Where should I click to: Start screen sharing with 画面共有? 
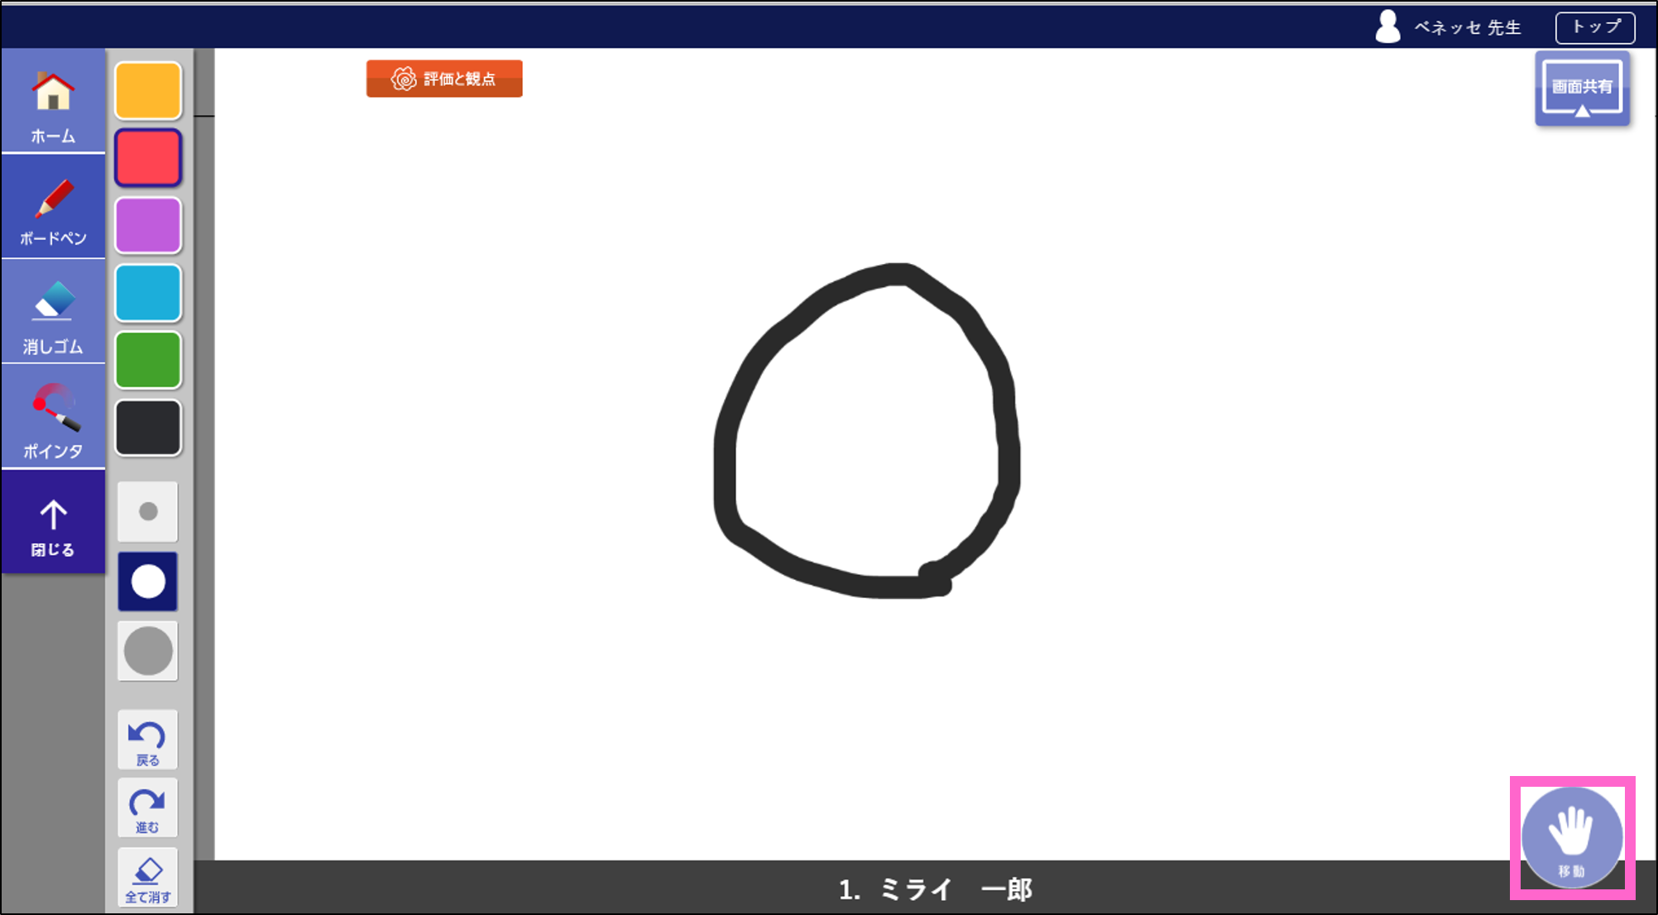[1583, 89]
